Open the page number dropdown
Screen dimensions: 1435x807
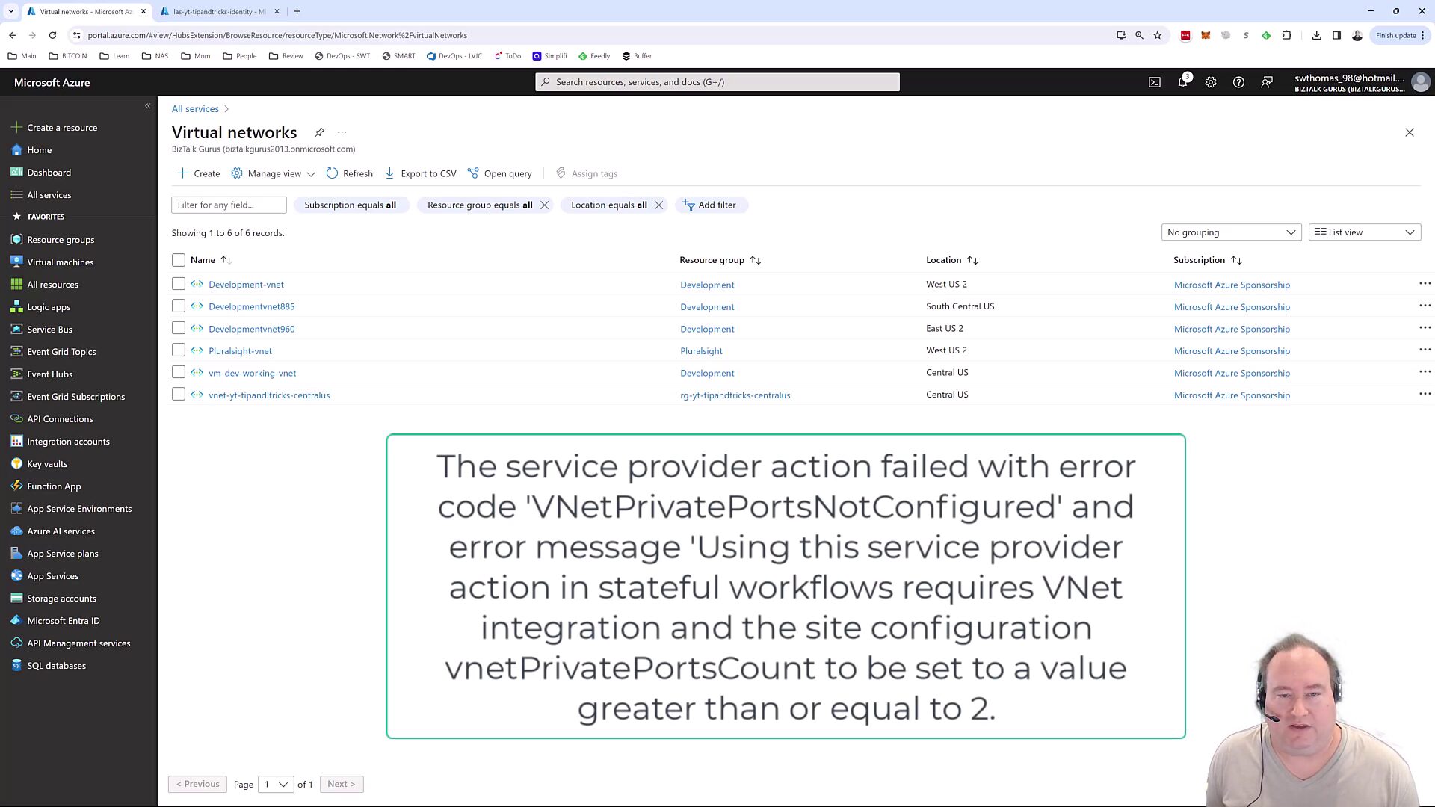pyautogui.click(x=275, y=784)
